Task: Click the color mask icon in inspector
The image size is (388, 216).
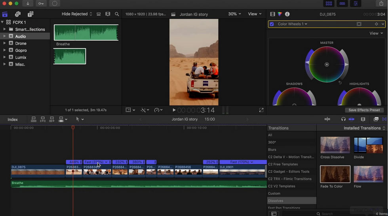Action: click(x=359, y=24)
